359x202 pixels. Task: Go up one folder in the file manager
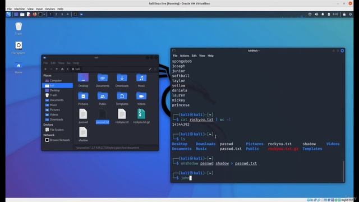pyautogui.click(x=57, y=69)
